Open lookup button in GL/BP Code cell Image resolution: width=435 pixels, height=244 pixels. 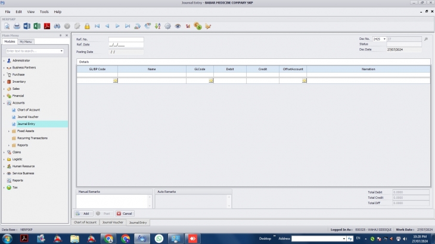click(x=115, y=80)
